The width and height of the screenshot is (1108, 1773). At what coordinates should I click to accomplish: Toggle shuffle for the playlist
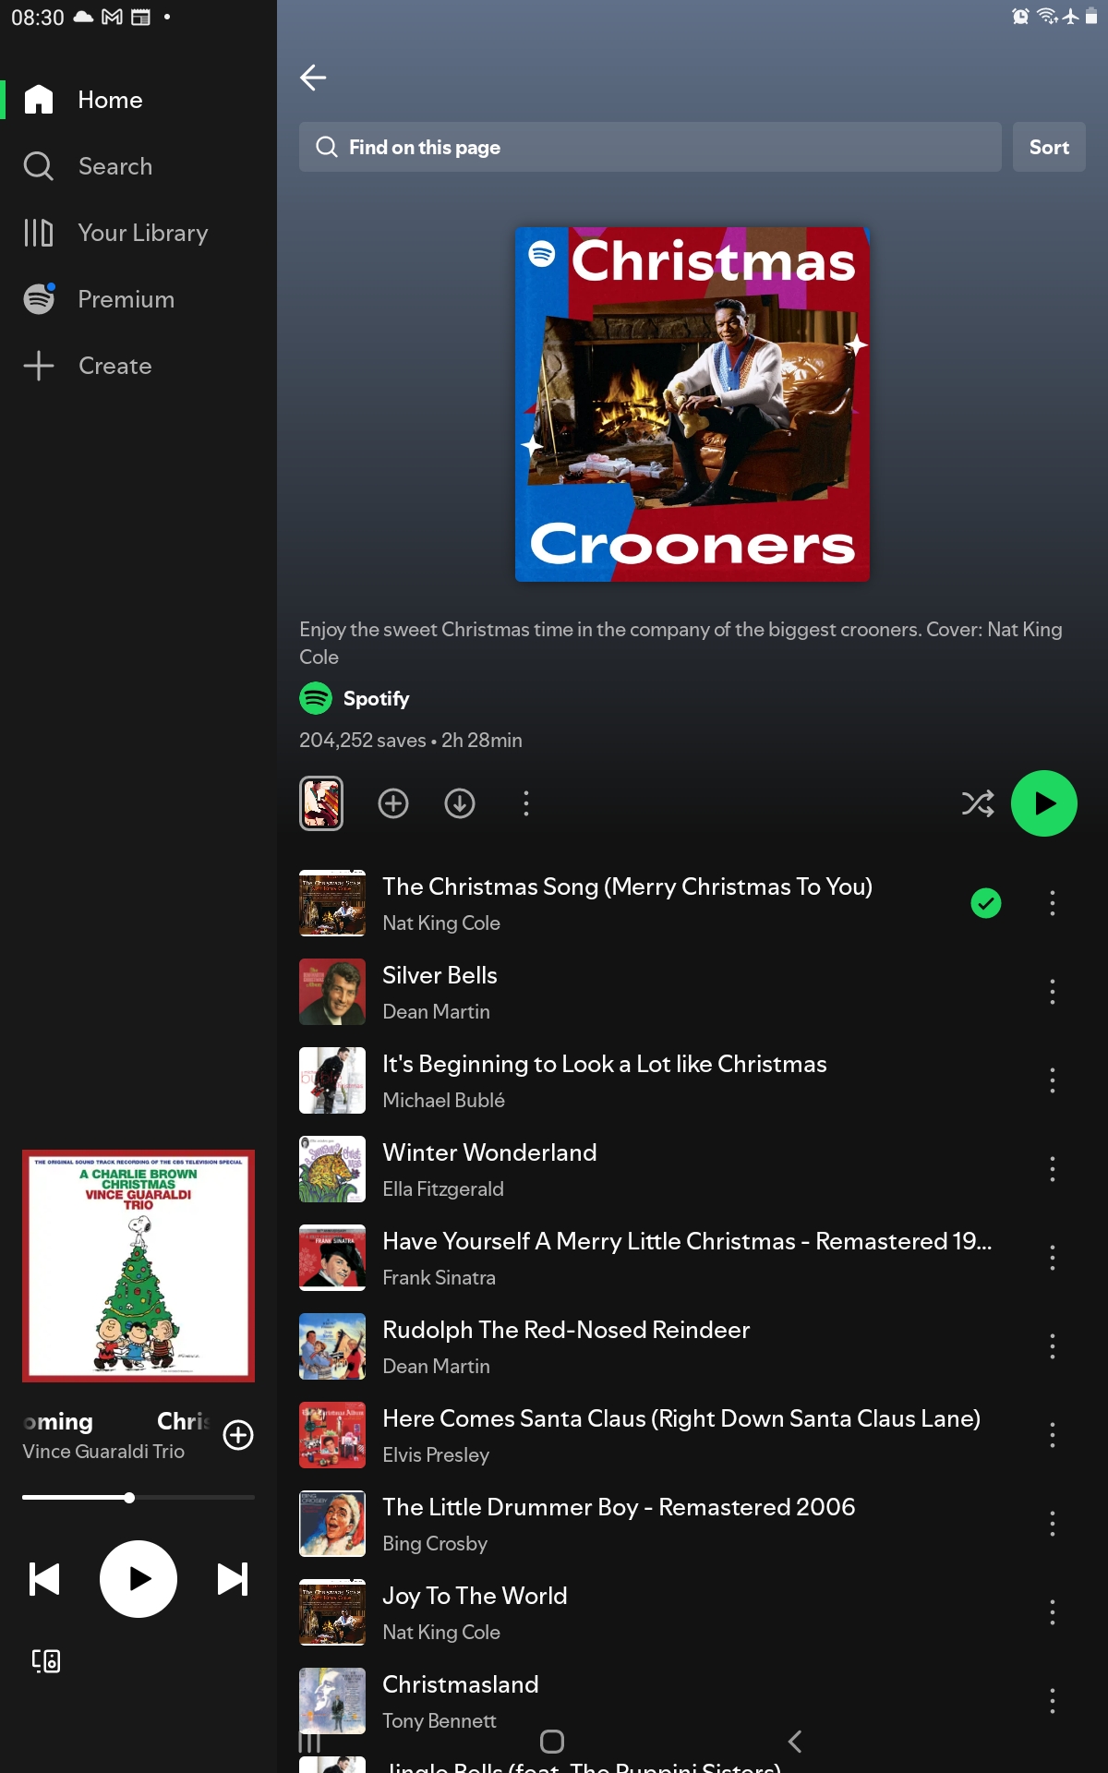click(978, 803)
